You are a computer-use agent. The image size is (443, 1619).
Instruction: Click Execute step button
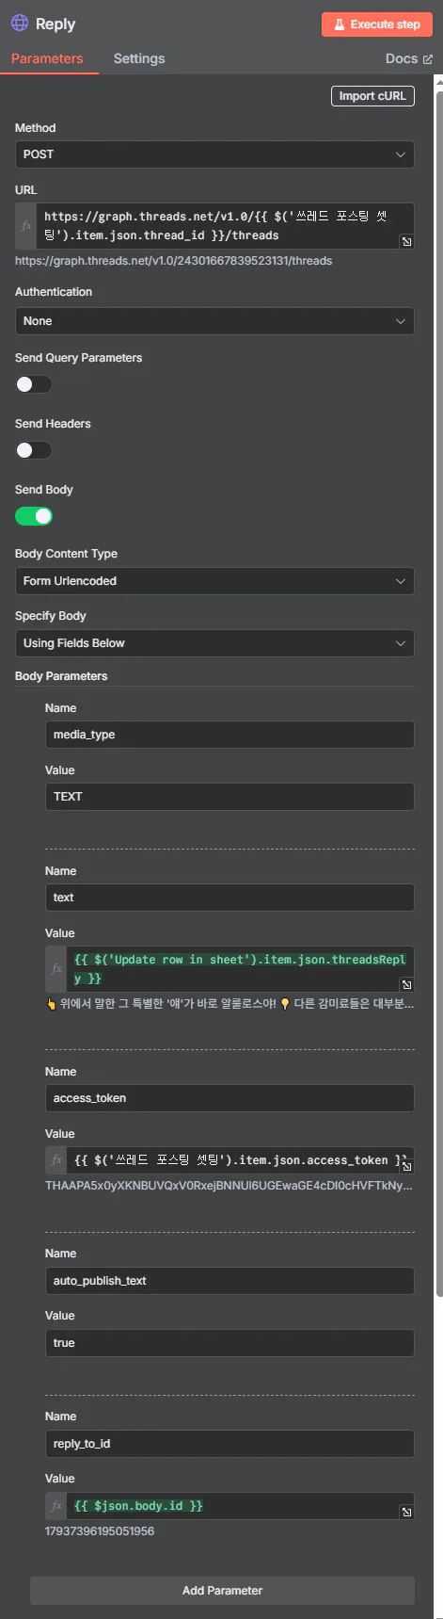[377, 24]
